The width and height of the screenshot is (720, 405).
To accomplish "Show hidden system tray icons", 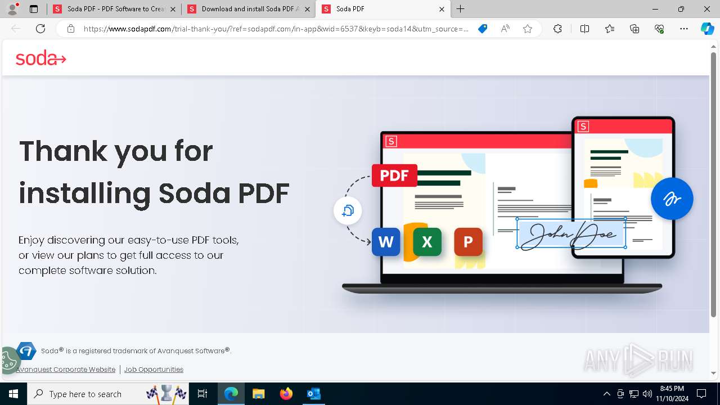I will (x=606, y=394).
